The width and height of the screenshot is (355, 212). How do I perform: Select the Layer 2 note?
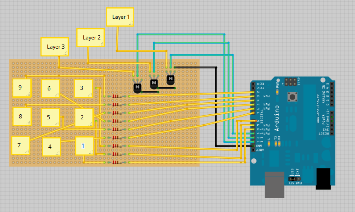[x=91, y=38]
